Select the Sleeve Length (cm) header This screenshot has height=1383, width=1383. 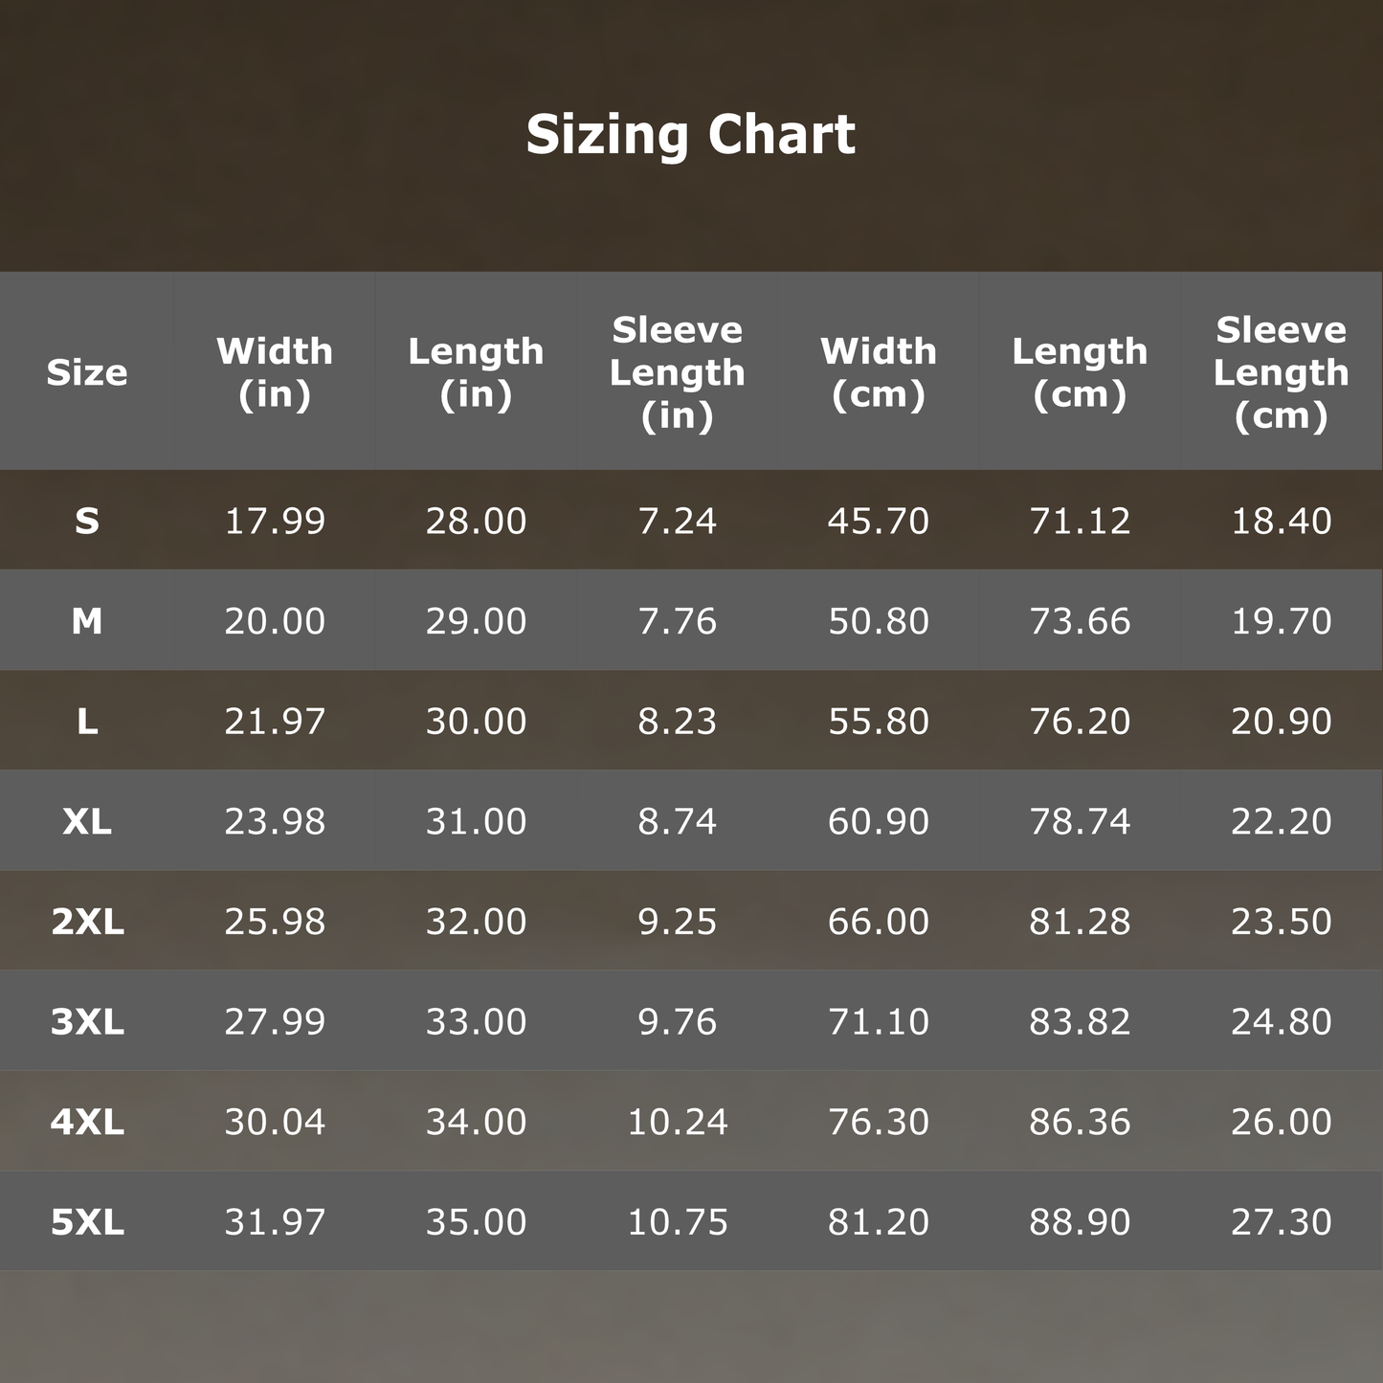tap(1281, 372)
